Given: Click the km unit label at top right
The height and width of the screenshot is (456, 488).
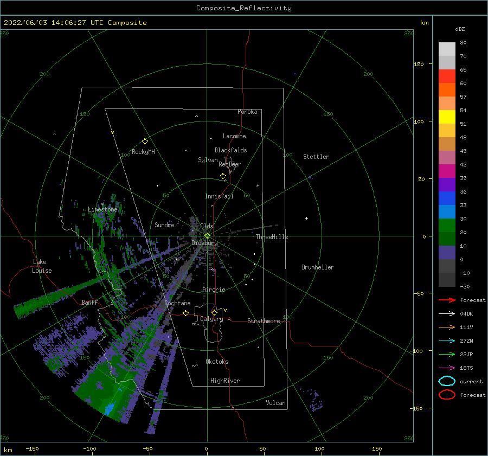Looking at the screenshot, I should coord(424,23).
